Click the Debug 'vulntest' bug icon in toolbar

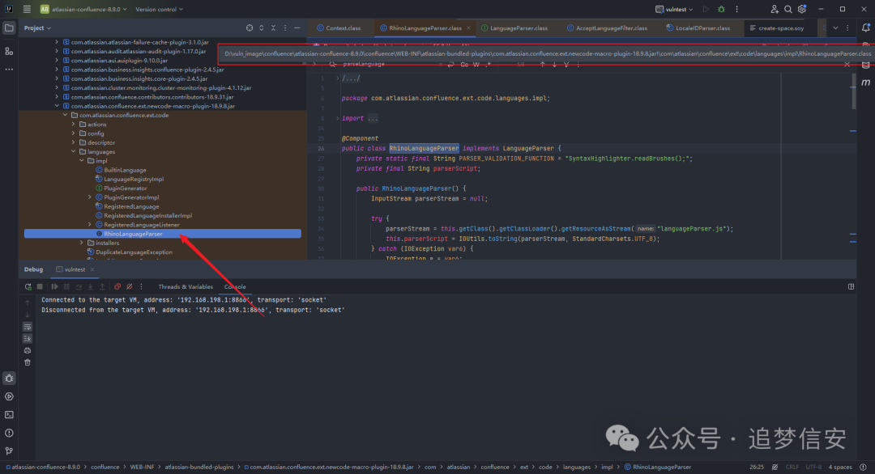coord(721,10)
